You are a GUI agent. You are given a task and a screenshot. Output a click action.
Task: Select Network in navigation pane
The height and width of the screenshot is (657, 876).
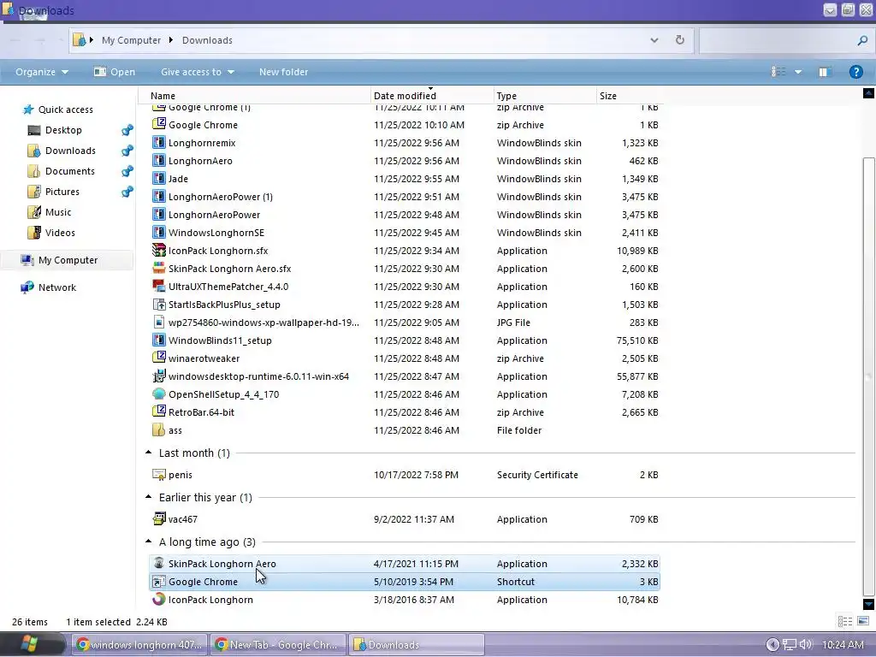[x=57, y=287]
